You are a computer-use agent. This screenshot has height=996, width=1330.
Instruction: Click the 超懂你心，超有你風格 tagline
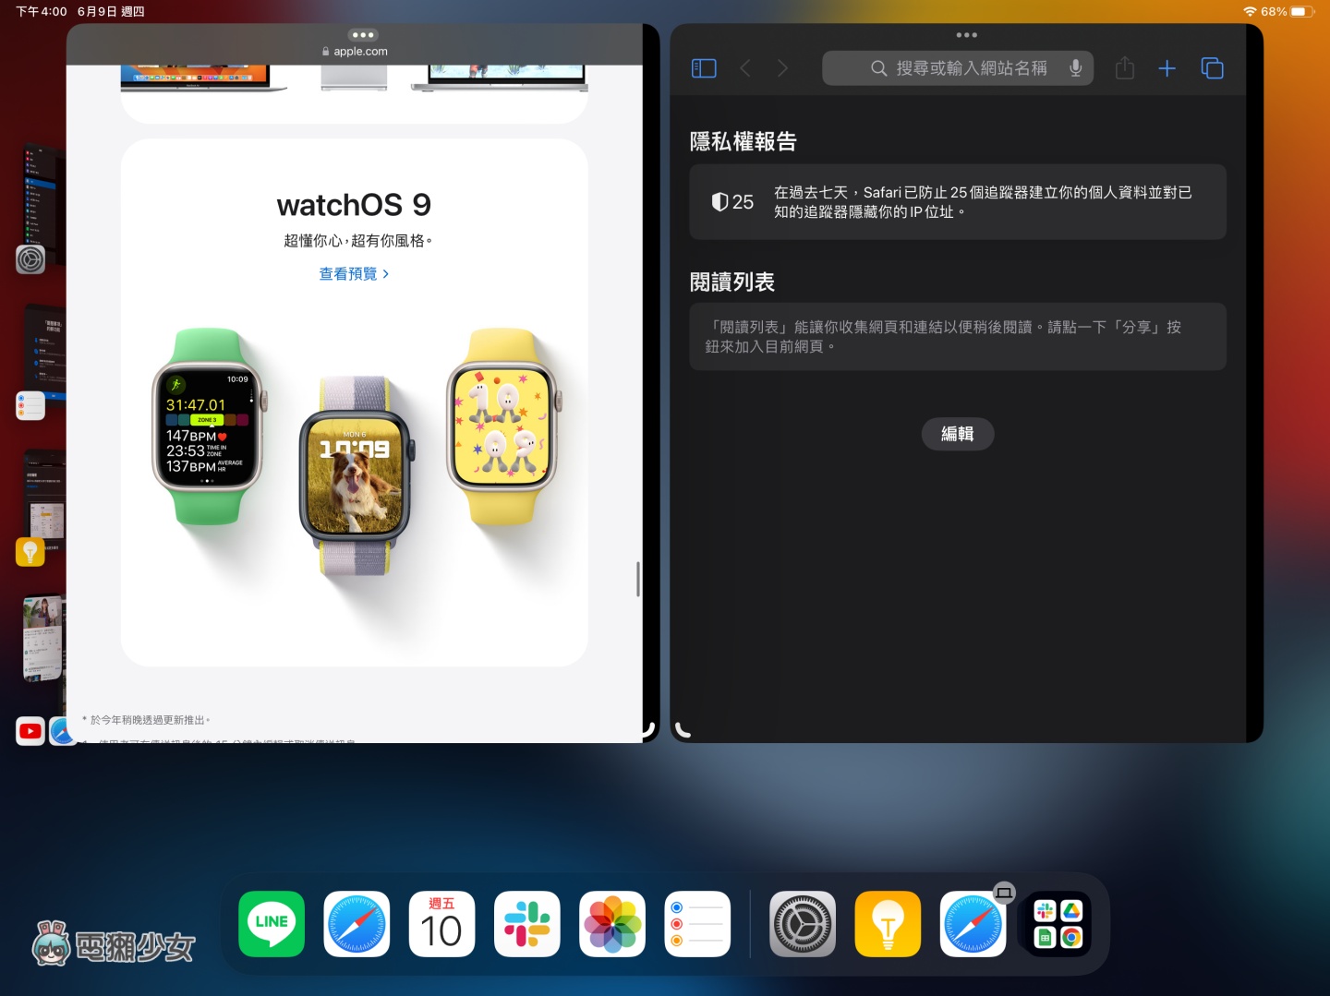(357, 241)
